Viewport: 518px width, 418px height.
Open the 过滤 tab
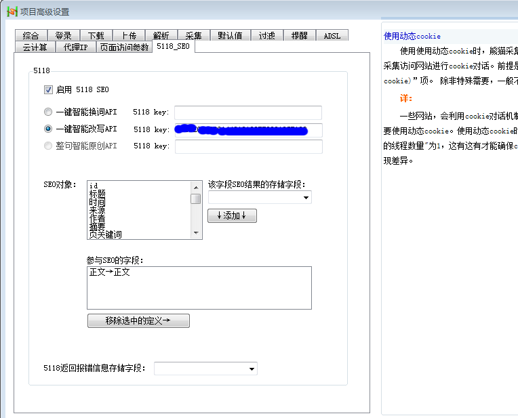tap(267, 35)
